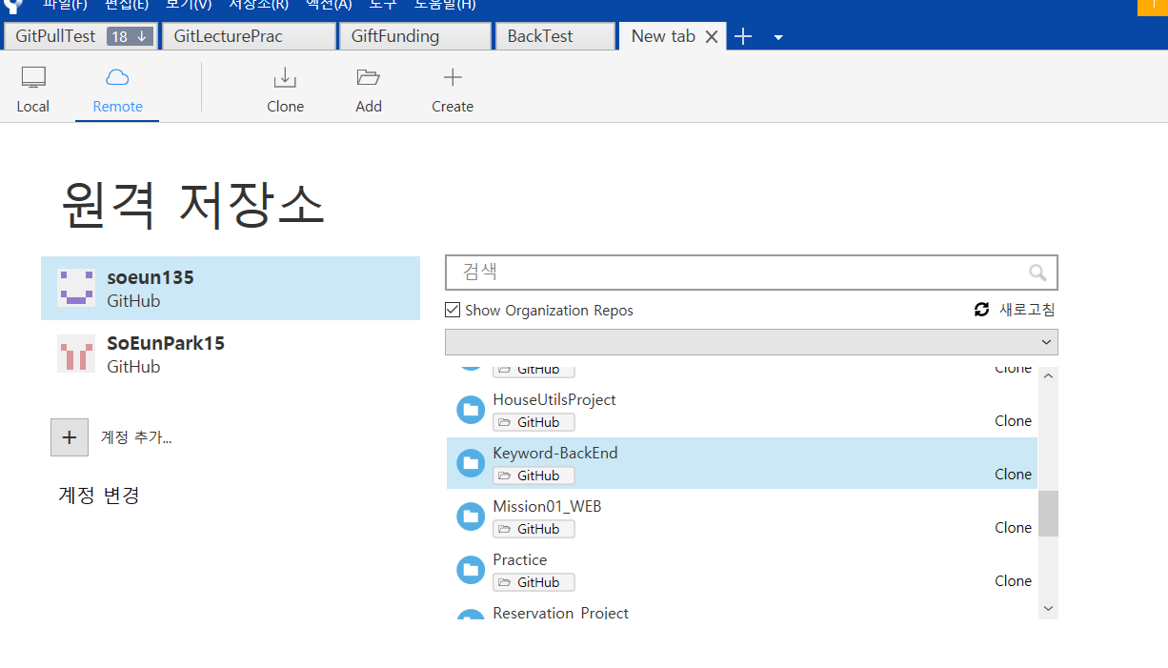Click the Create plus toolbar icon
The width and height of the screenshot is (1168, 668).
point(453,78)
